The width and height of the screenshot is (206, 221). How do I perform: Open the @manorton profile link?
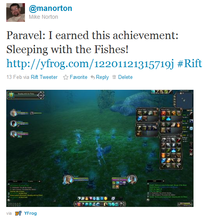click(50, 9)
